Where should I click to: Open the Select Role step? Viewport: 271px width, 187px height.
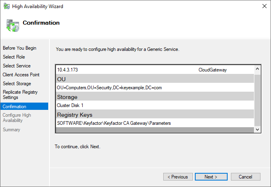coord(14,57)
